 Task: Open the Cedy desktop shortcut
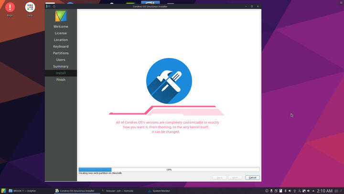(x=30, y=10)
